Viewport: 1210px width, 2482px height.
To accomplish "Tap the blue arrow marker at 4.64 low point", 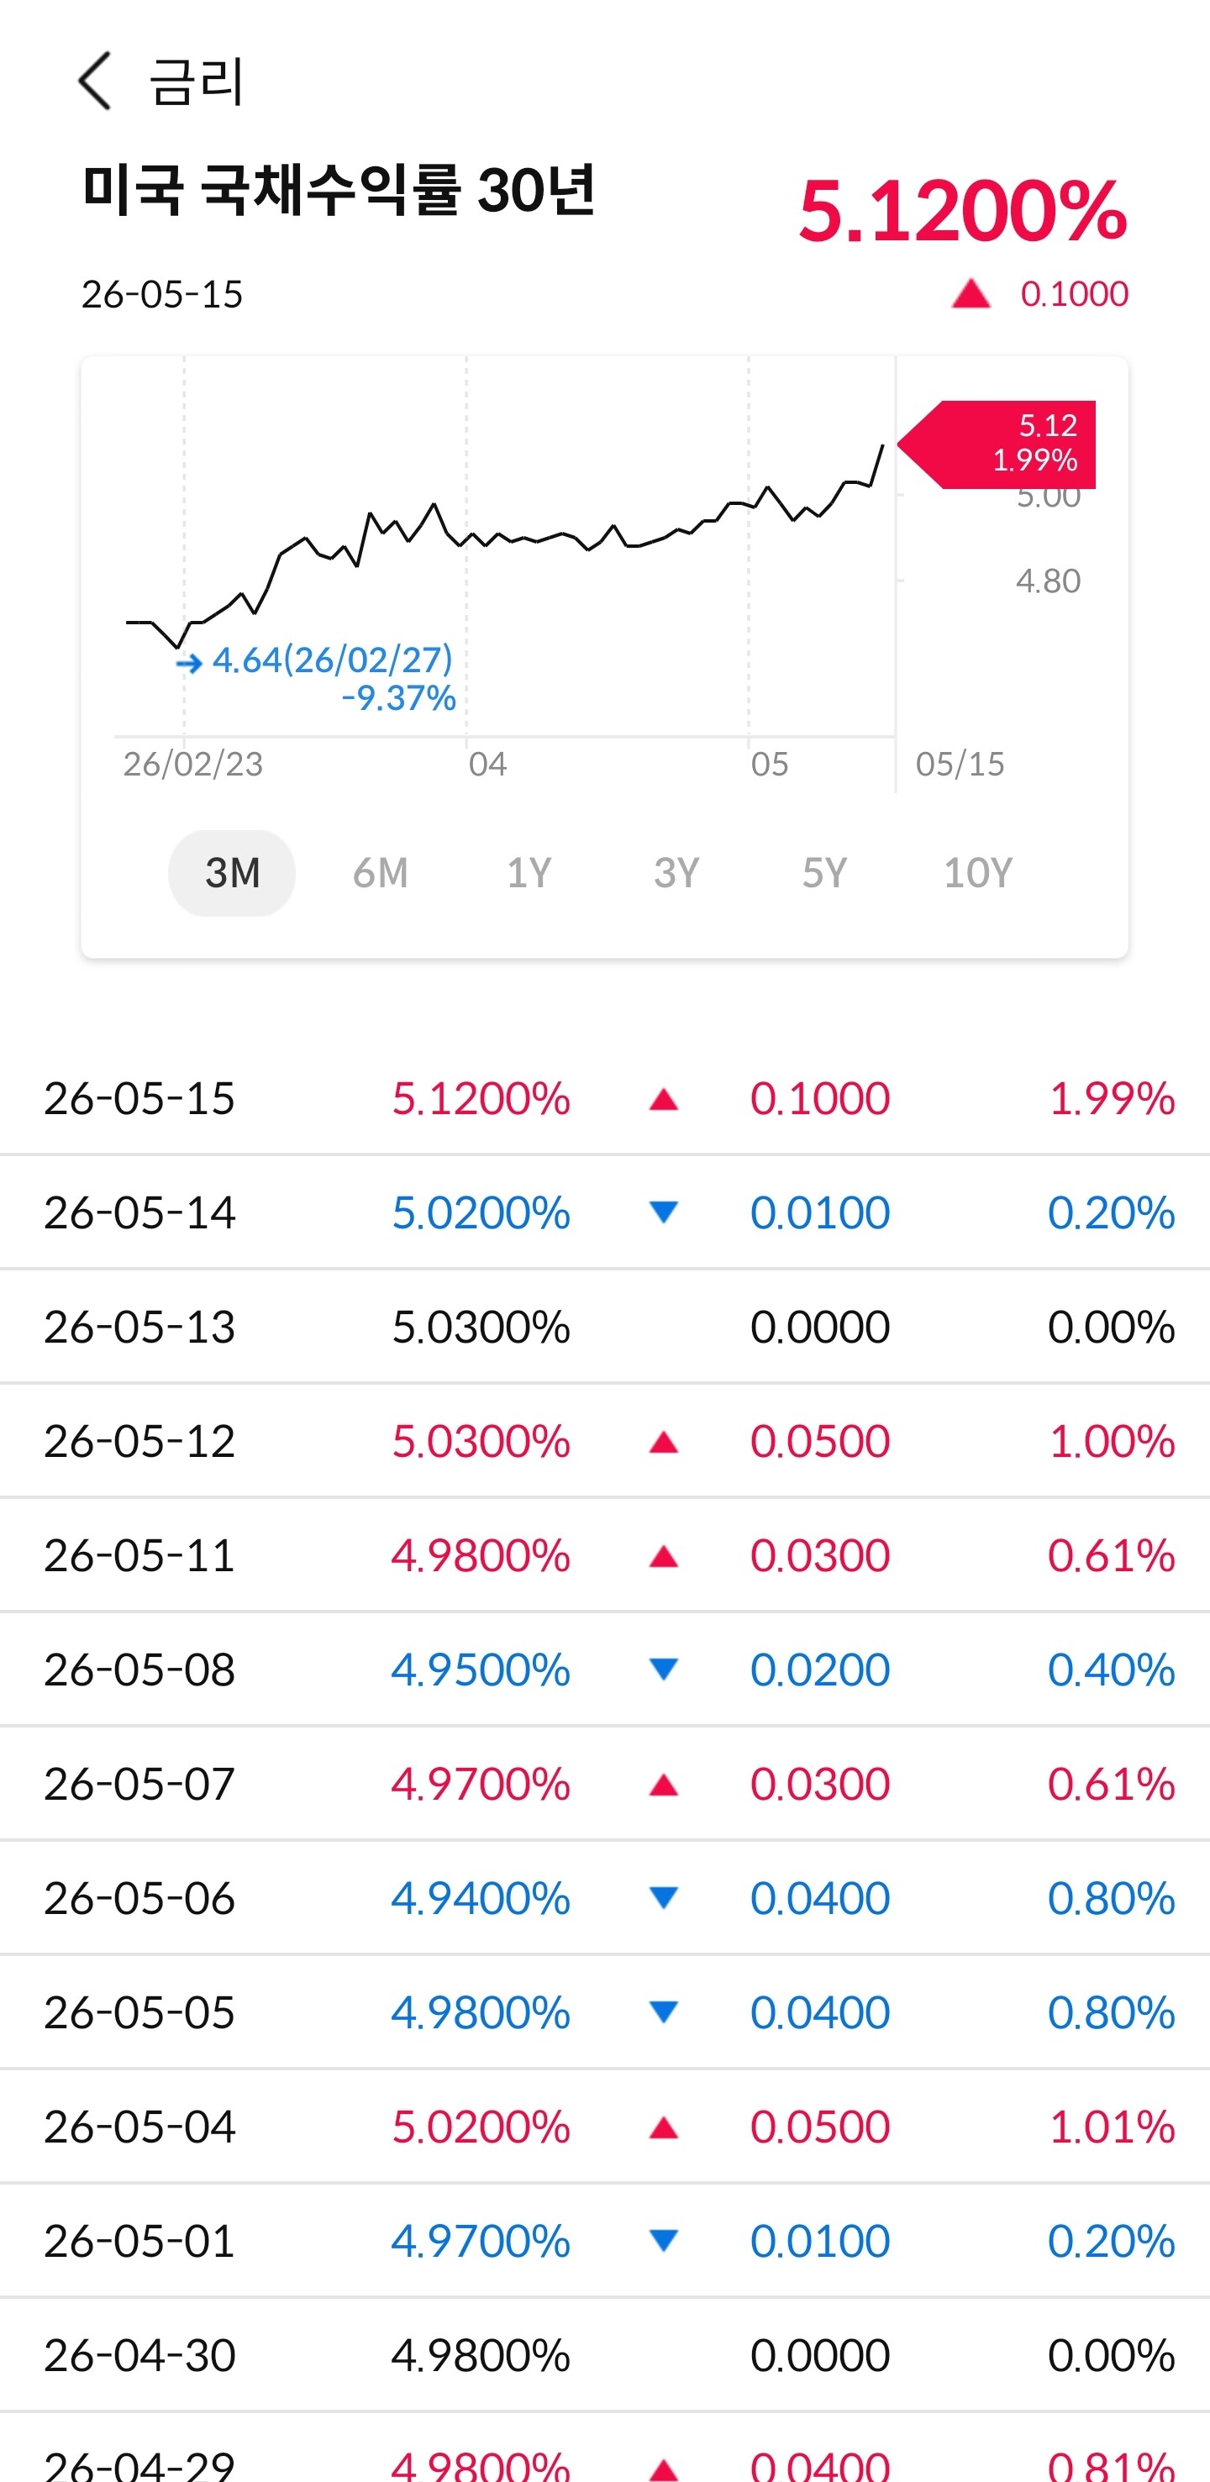I will (189, 662).
